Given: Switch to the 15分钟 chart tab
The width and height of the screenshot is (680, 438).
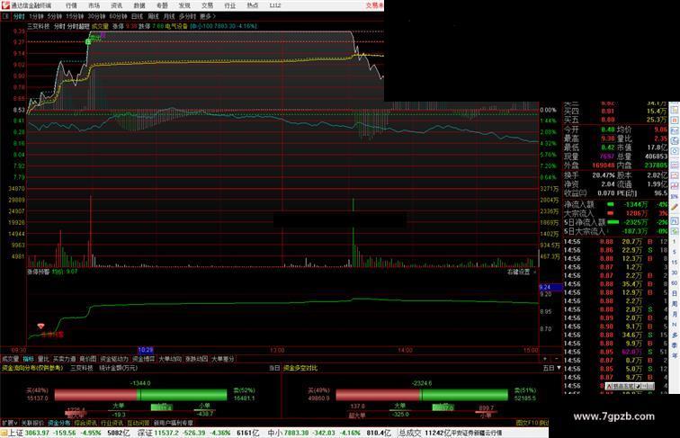Looking at the screenshot, I should tap(75, 16).
